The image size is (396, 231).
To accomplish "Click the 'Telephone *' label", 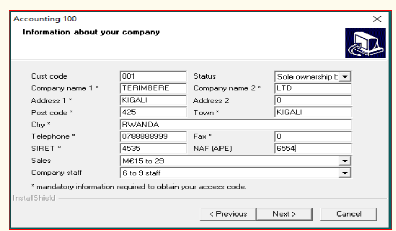I will (53, 136).
